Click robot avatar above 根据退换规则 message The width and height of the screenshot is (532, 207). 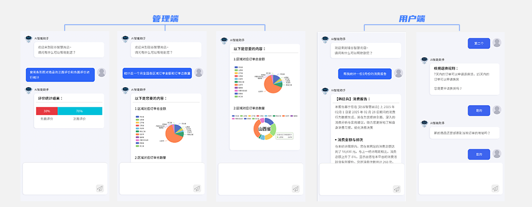424,60
